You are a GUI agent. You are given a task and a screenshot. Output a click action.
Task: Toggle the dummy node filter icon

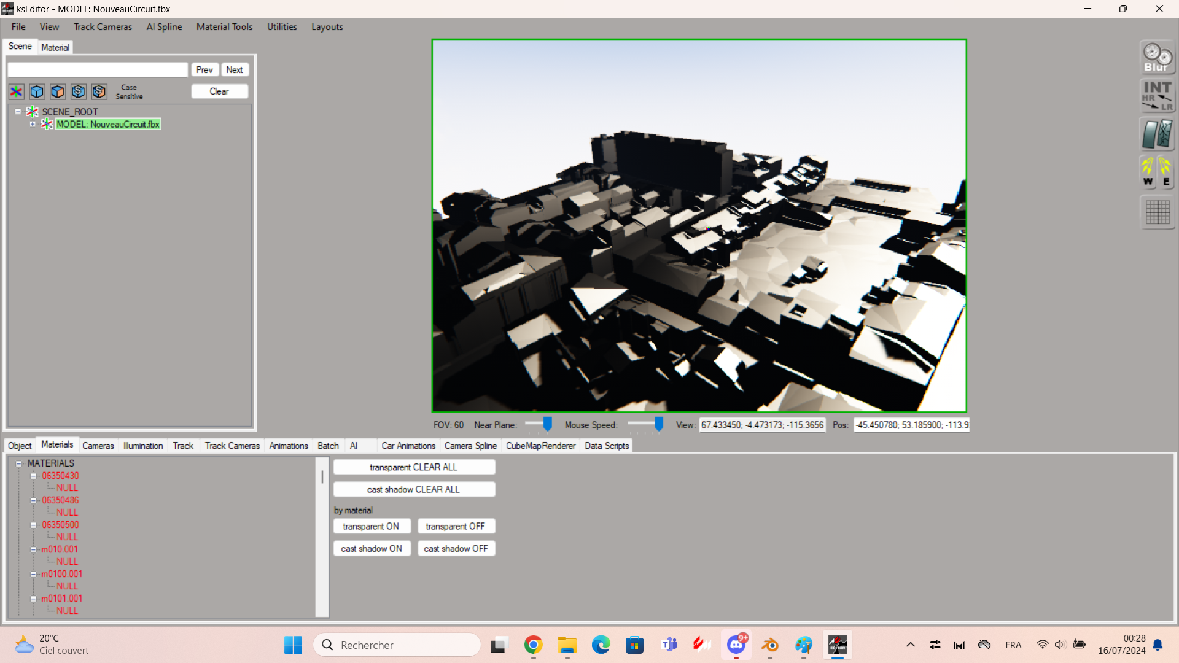[x=17, y=92]
